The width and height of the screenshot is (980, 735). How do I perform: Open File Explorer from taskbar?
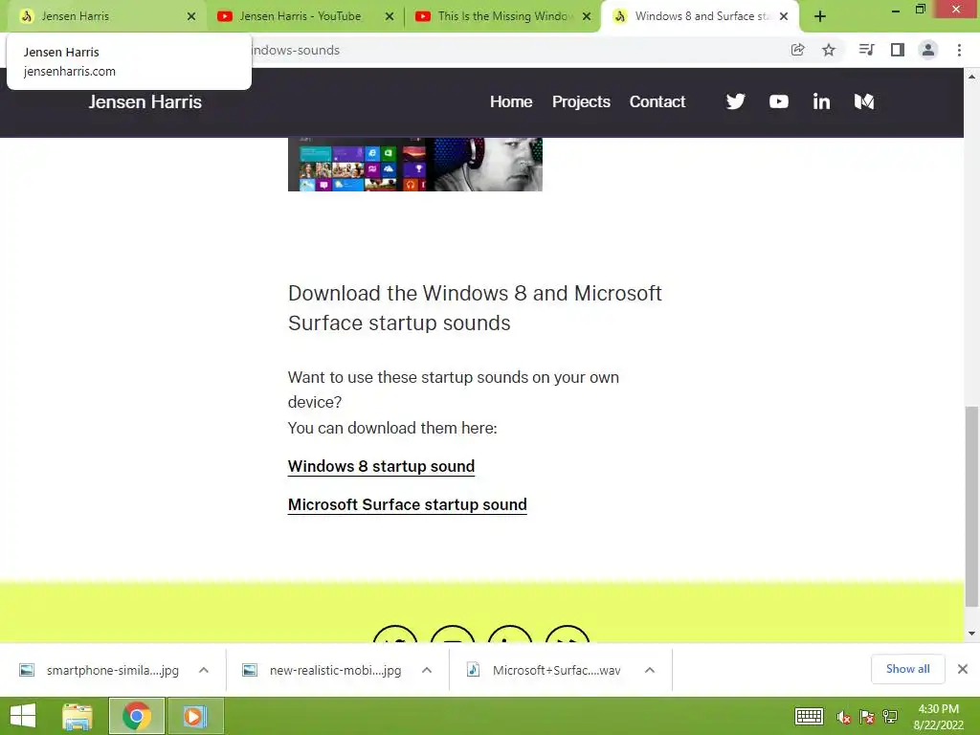[78, 716]
